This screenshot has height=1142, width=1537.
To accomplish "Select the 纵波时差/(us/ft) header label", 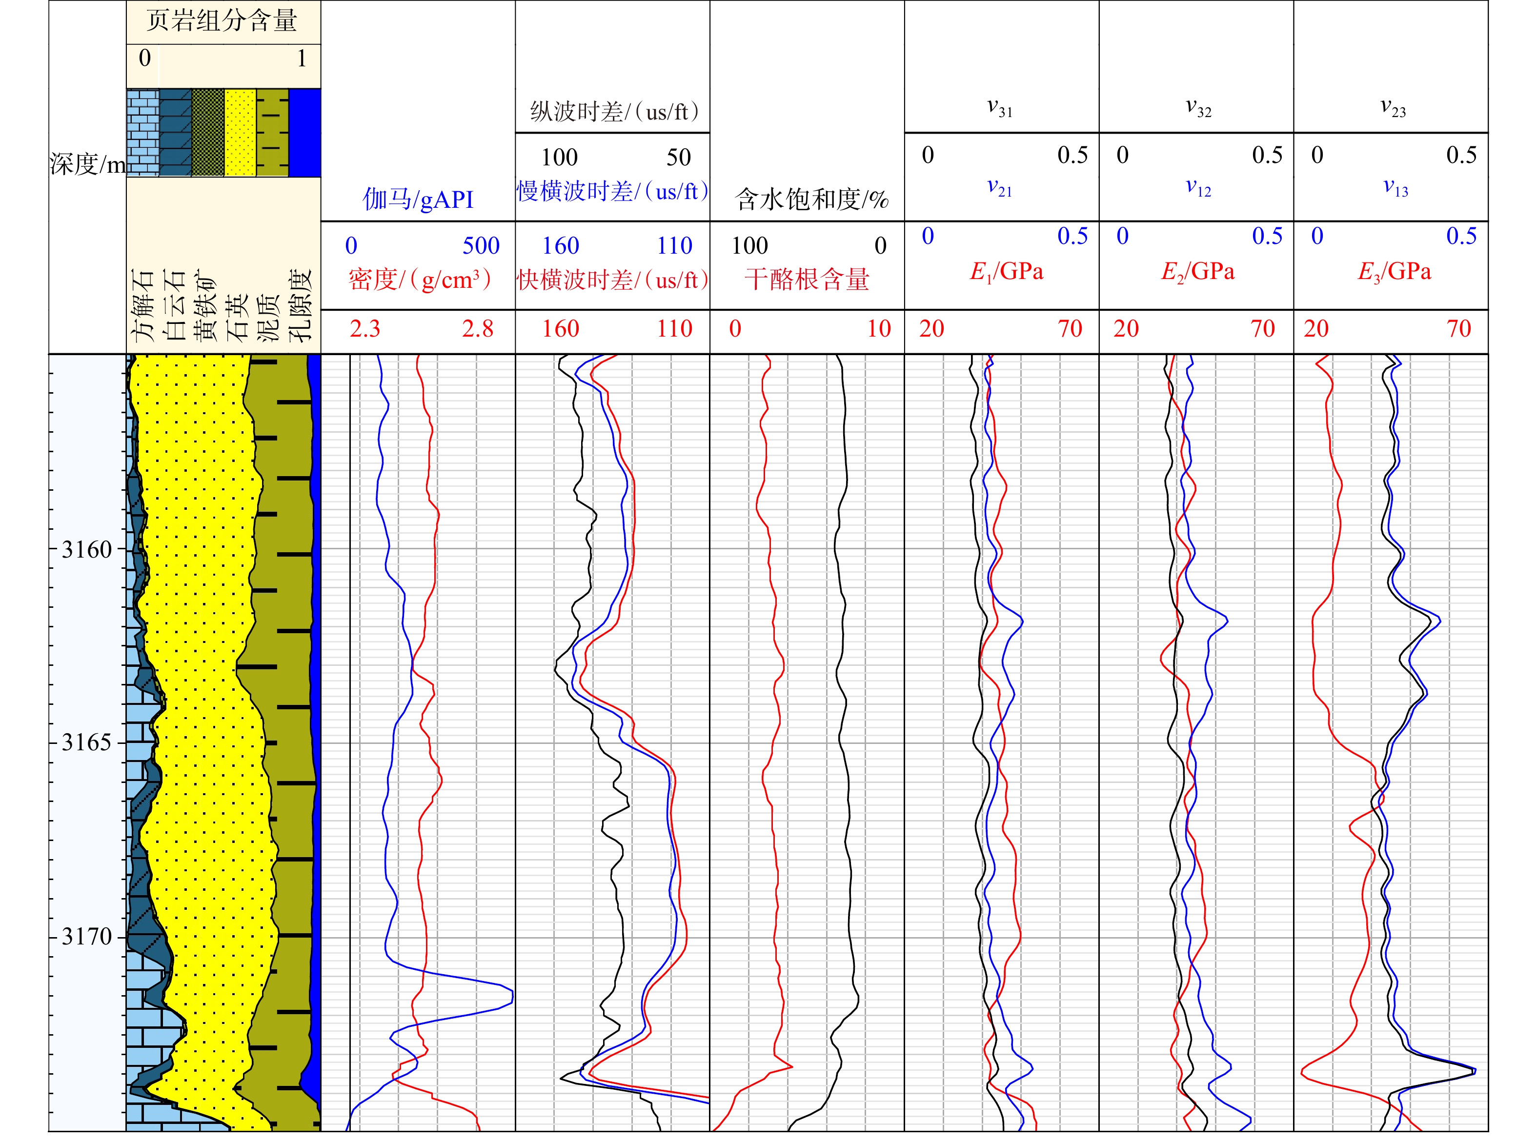I will coord(614,111).
